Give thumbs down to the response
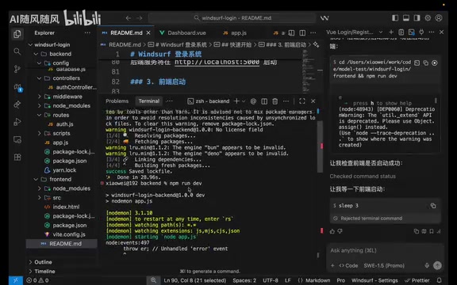Viewport: 457px width, 285px height. pyautogui.click(x=340, y=231)
